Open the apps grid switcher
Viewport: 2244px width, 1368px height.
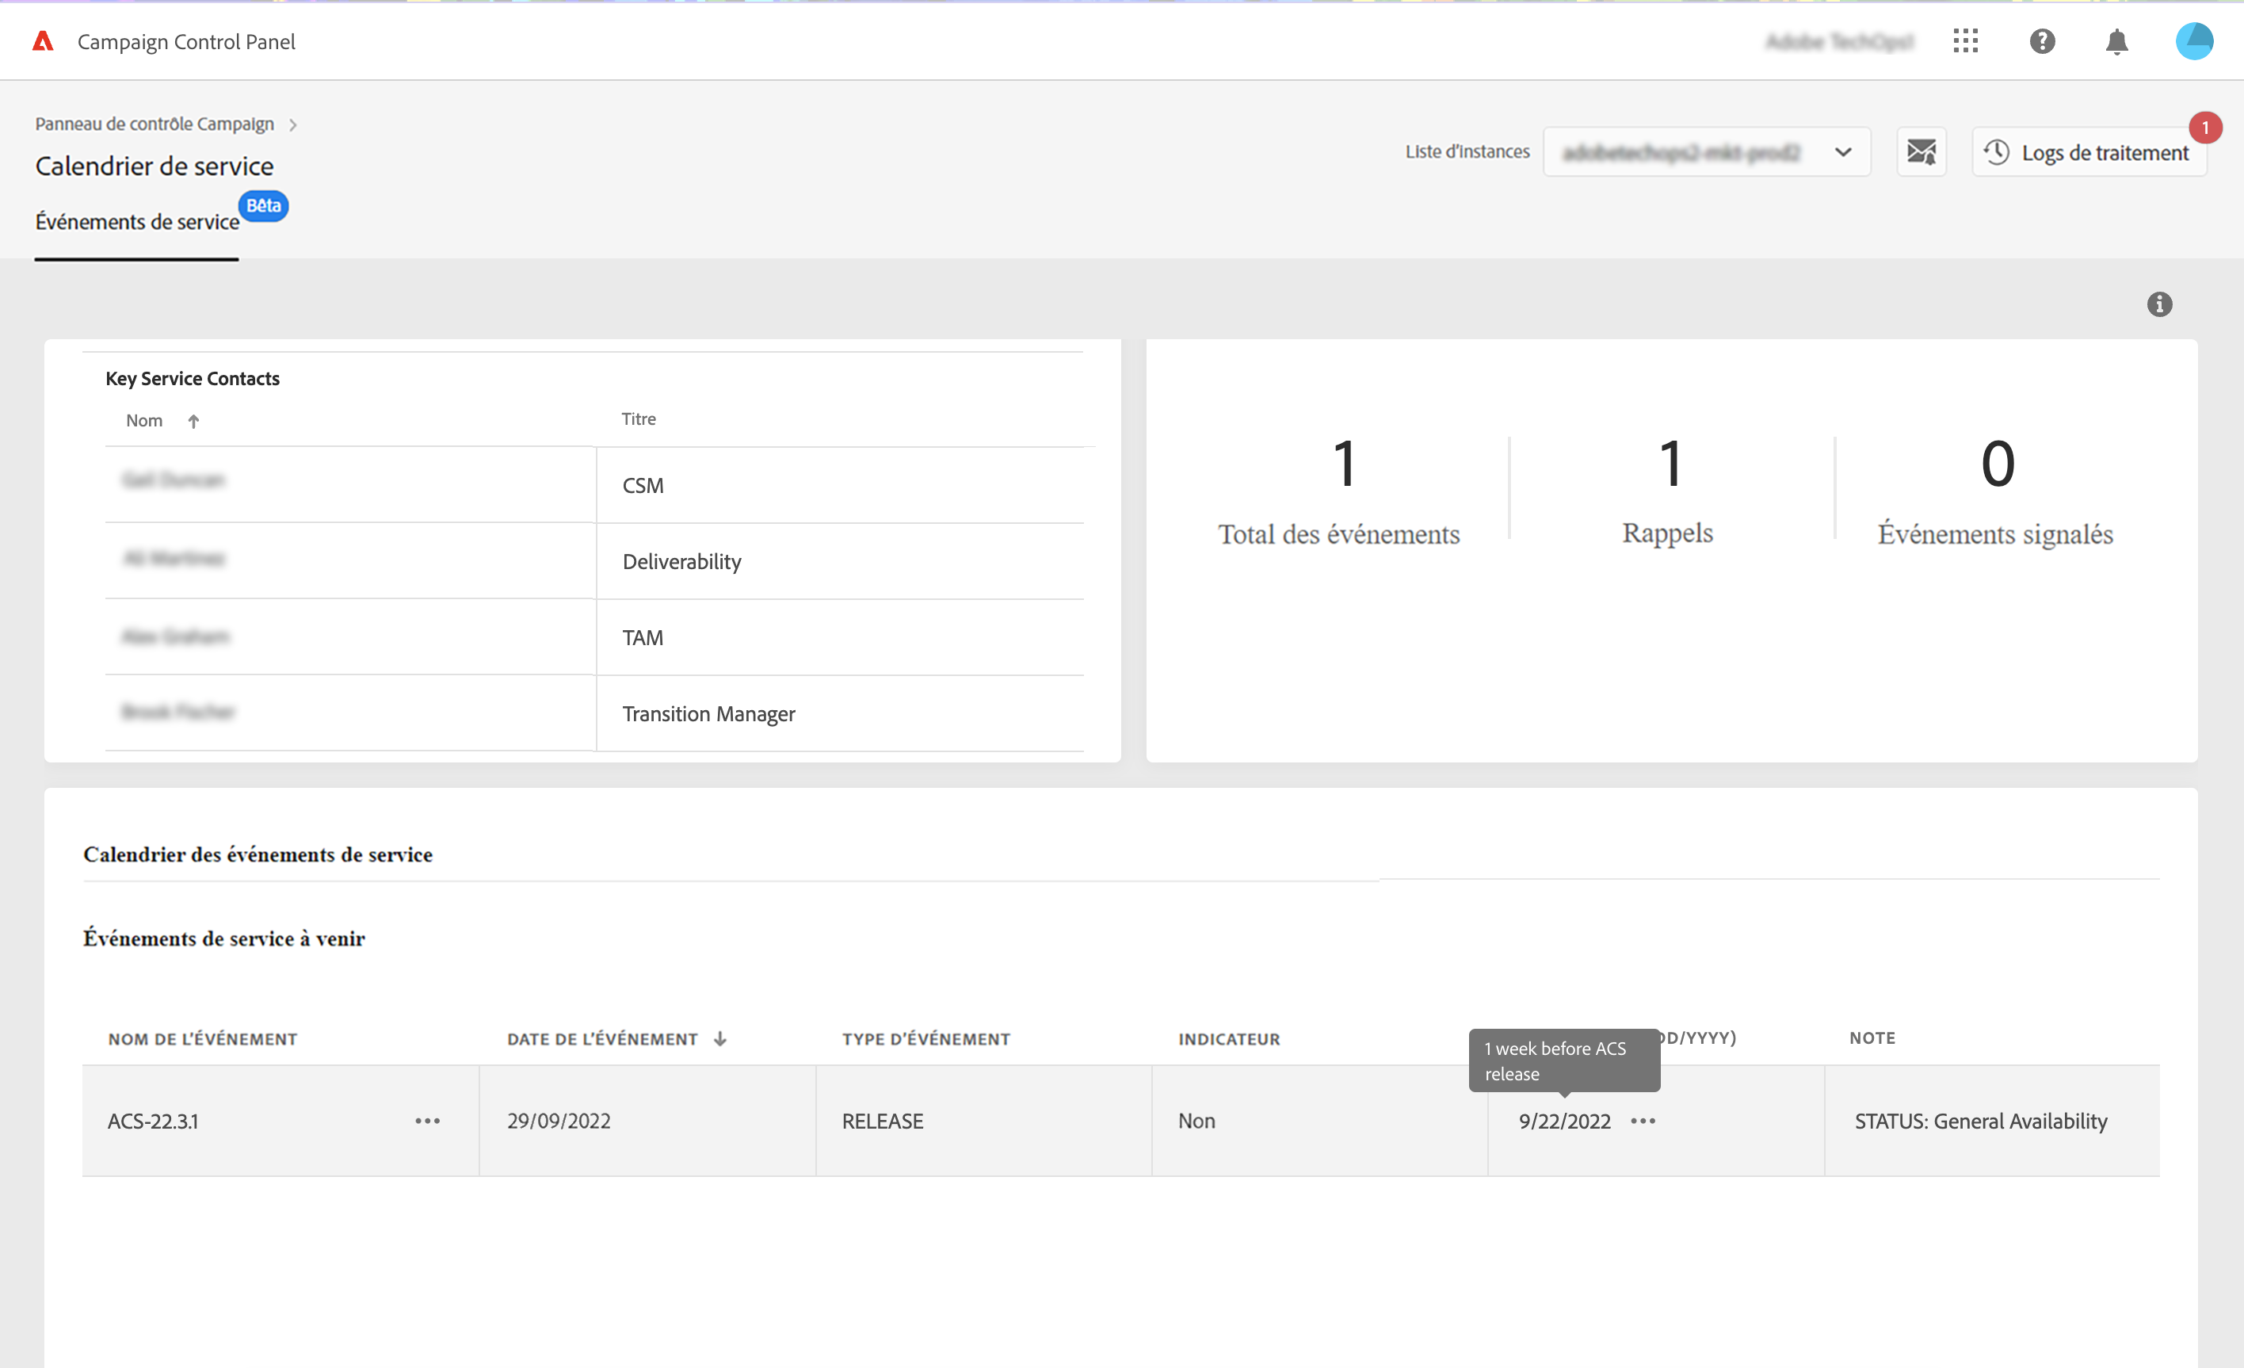[1965, 41]
